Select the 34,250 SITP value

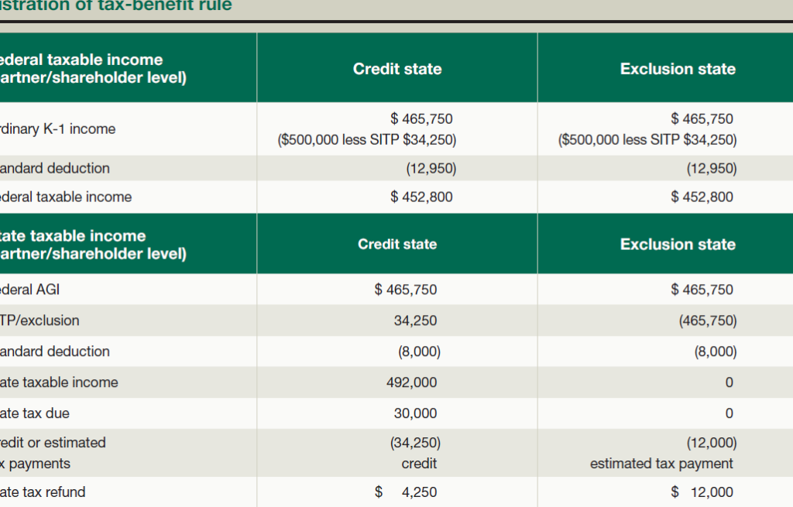tap(415, 320)
